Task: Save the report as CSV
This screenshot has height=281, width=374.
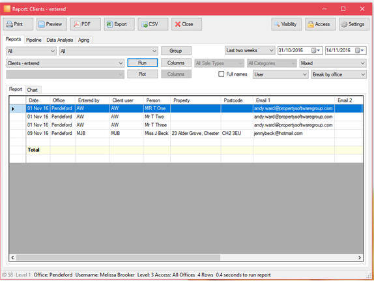Action: coord(153,24)
